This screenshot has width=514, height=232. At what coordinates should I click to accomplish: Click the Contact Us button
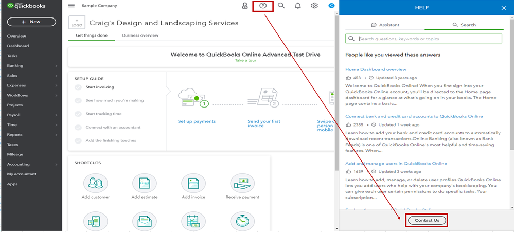427,220
